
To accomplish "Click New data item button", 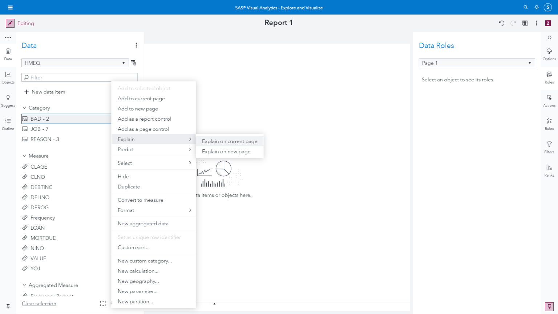I will coord(45,92).
